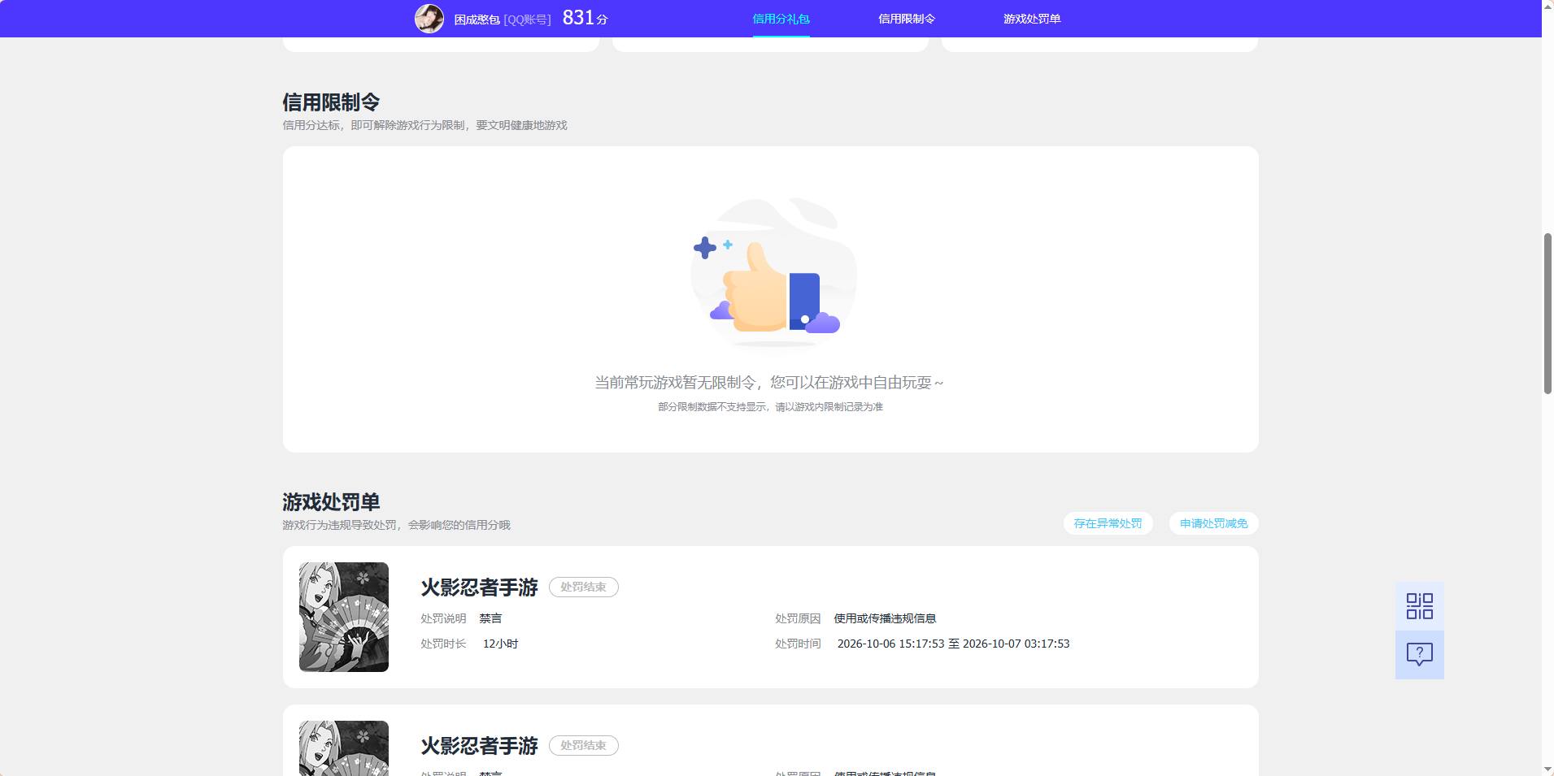The image size is (1554, 776).
Task: Click the scrollbar up arrow
Action: pos(1547,6)
